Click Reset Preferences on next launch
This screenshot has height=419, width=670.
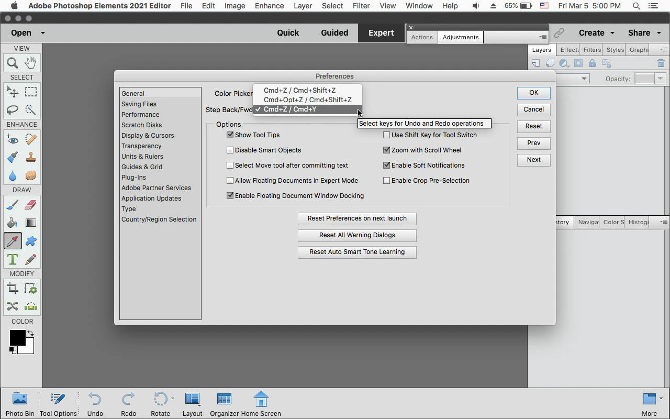point(357,218)
